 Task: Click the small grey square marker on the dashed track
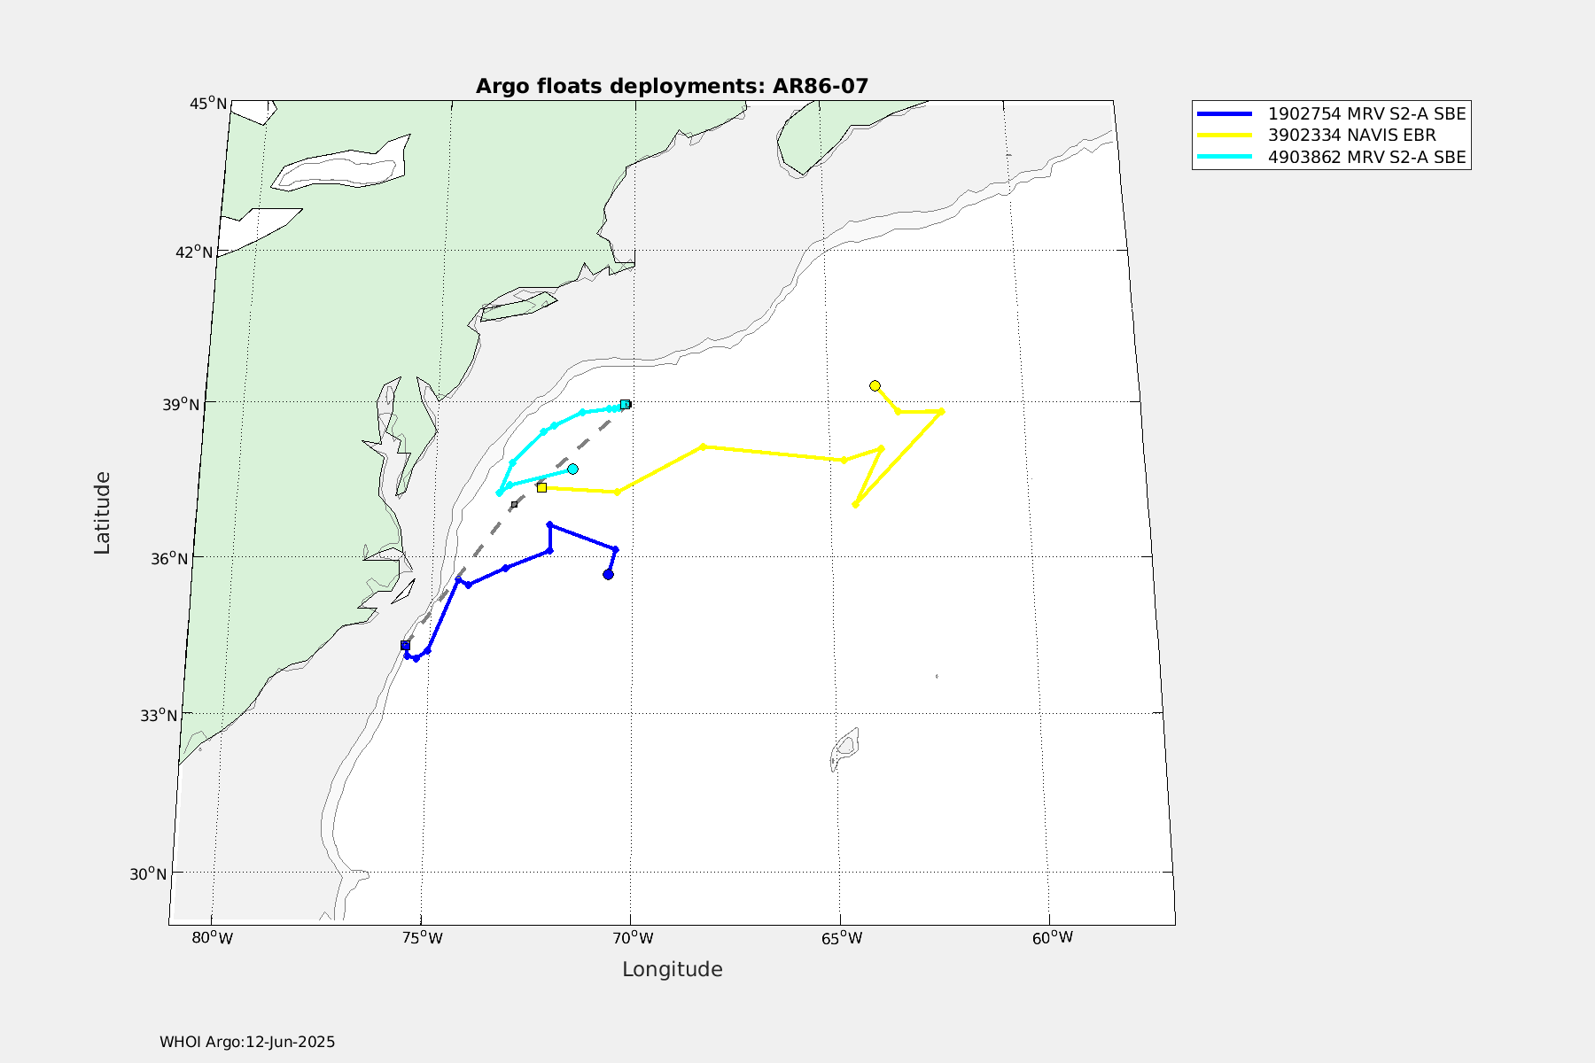coord(514,504)
